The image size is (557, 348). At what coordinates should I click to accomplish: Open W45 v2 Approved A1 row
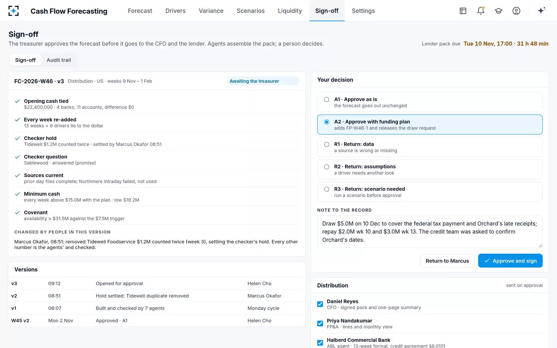tap(157, 321)
